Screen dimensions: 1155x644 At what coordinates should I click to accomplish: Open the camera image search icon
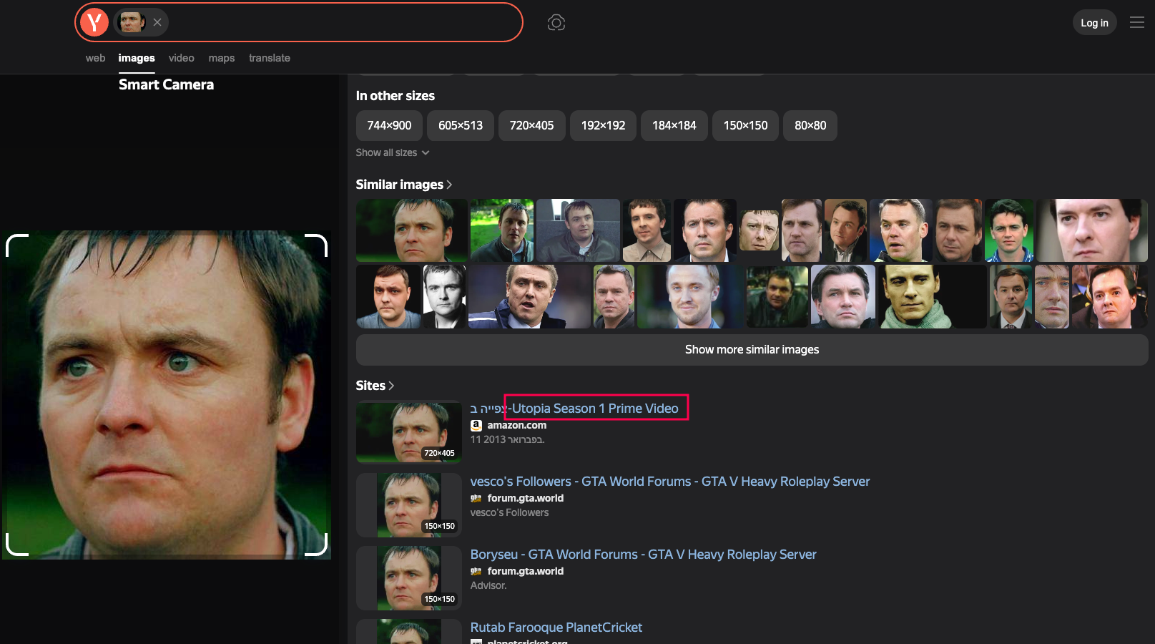tap(556, 23)
